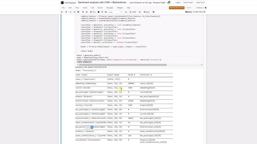Image resolution: width=257 pixels, height=144 pixels.
Task: Click the Logout button
Action: tap(177, 3)
